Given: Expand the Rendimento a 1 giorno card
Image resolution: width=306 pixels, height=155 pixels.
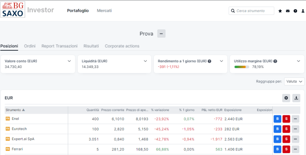Looking at the screenshot, I should click(x=221, y=61).
